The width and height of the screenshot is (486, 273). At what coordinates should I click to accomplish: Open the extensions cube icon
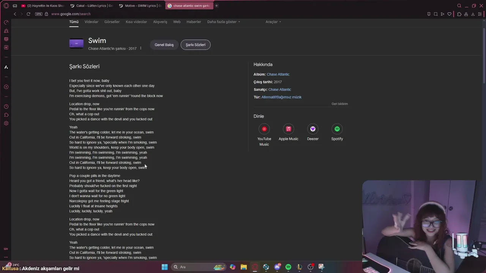pyautogui.click(x=459, y=14)
